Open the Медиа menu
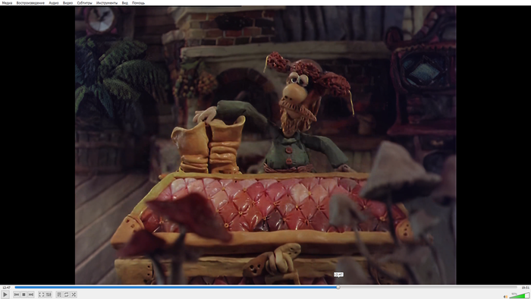Screen dimensions: 531x299 (x=7, y=3)
